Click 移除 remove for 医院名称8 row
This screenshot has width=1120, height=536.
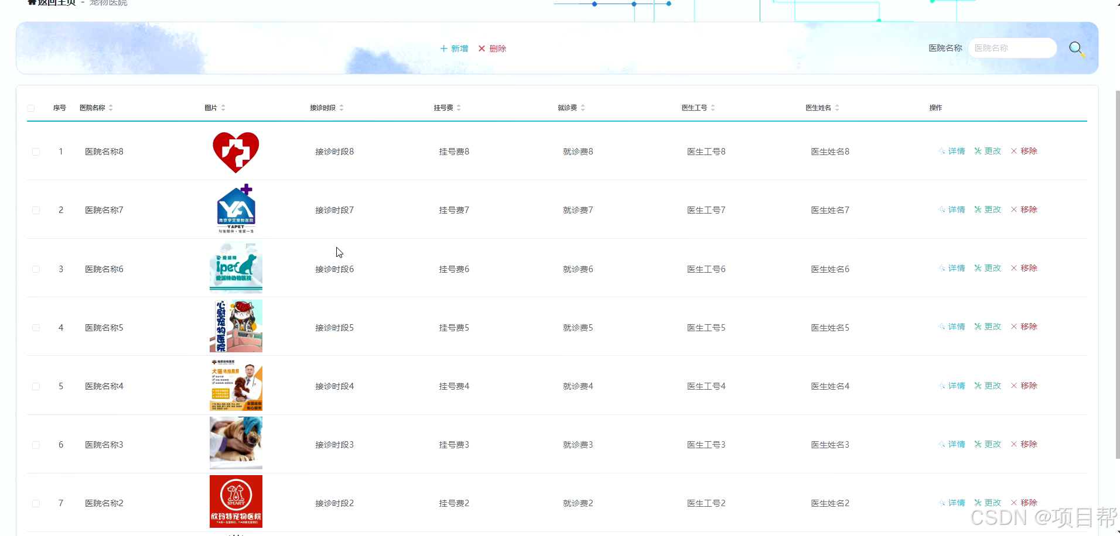pyautogui.click(x=1024, y=151)
